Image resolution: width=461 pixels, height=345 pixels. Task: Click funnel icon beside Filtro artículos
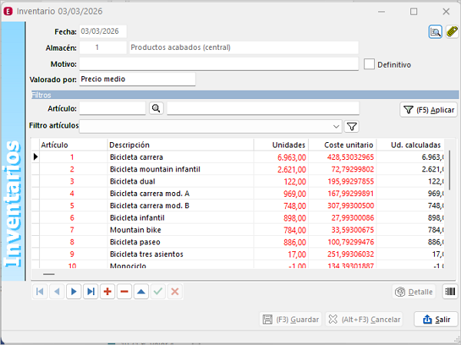[x=352, y=127]
